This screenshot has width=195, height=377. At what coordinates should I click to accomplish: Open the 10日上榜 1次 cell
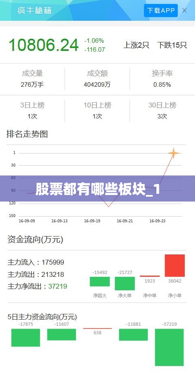[x=97, y=111]
